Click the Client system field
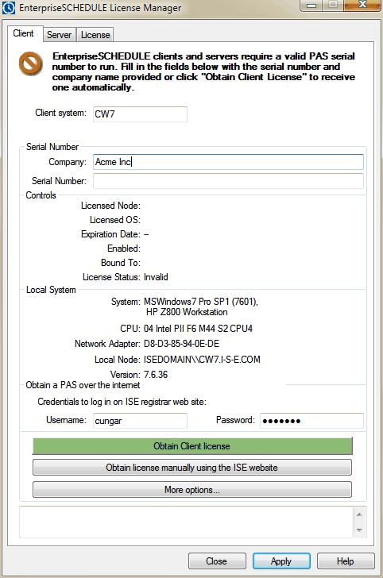Viewport: 383px width, 578px height. coord(140,114)
